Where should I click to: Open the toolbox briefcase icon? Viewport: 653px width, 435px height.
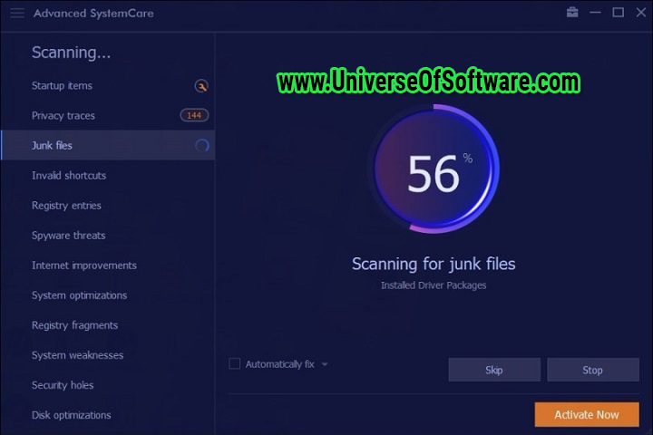(x=572, y=13)
